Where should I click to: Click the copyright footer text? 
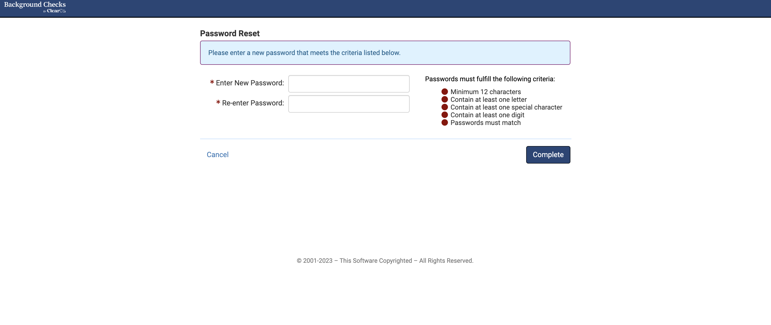pos(385,261)
